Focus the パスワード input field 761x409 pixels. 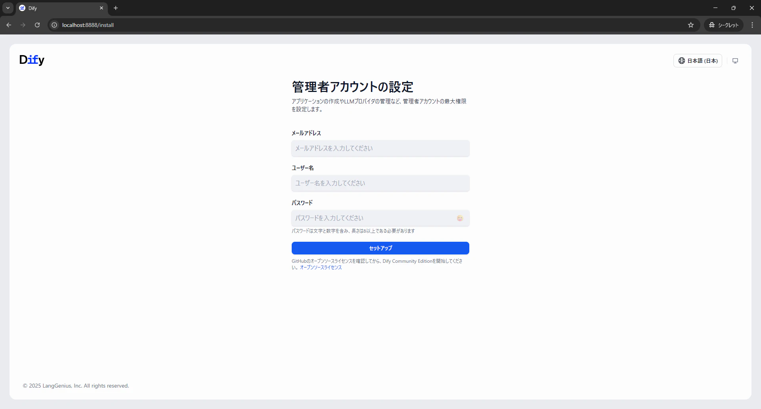(x=380, y=218)
